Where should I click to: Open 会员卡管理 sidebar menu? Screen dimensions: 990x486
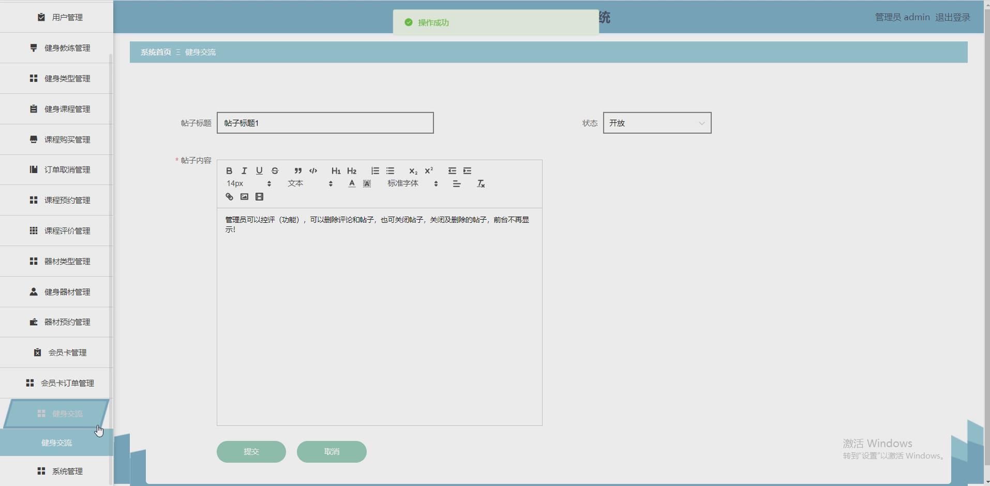[56, 353]
